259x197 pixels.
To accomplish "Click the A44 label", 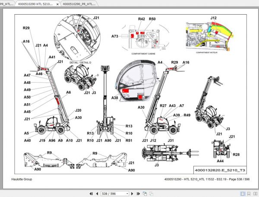I will click(220, 161).
